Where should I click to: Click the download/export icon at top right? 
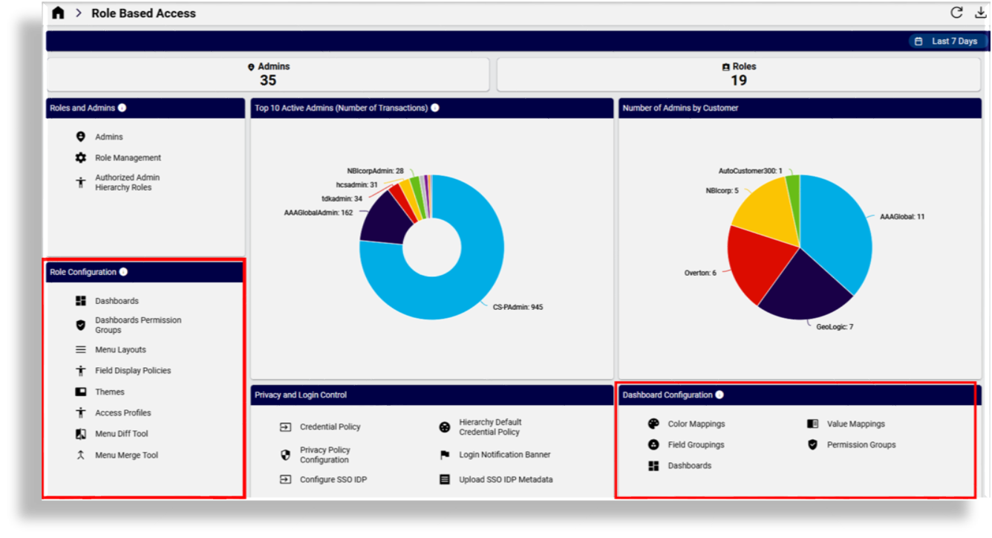click(980, 13)
